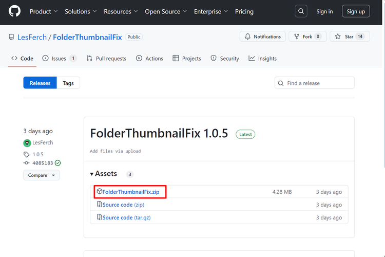Click the Latest release badge
Image resolution: width=385 pixels, height=257 pixels.
click(245, 134)
